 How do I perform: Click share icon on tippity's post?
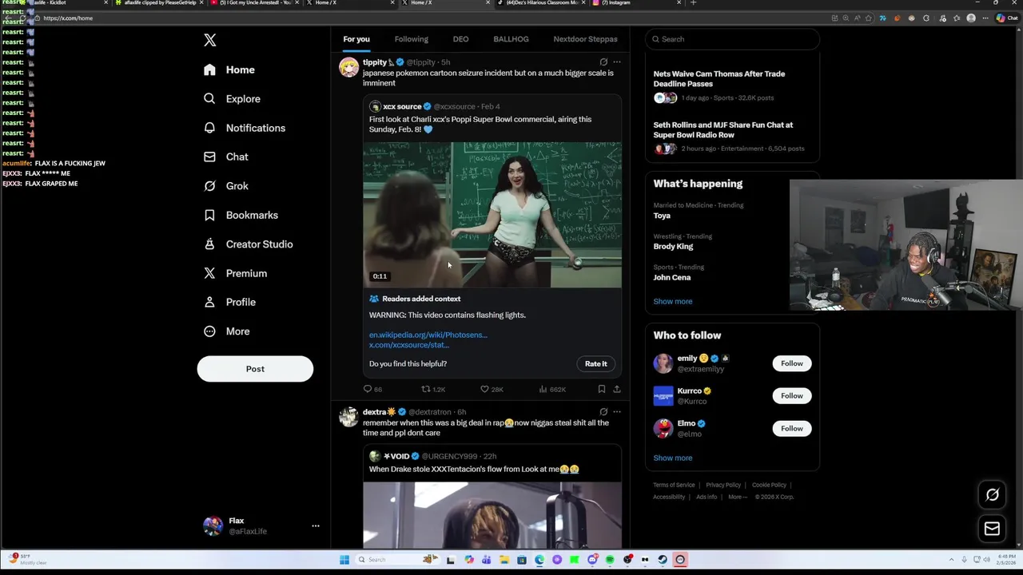tap(616, 389)
